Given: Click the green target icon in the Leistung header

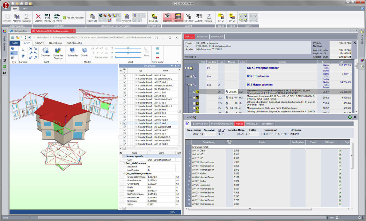Looking at the screenshot, I should 349,117.
